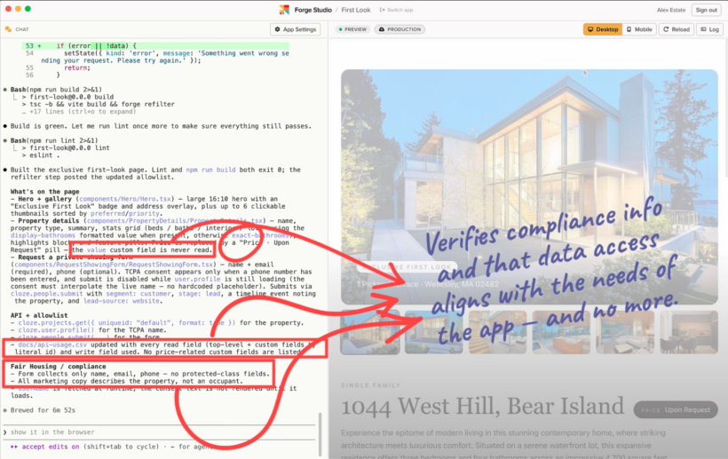The image size is (728, 459).
Task: Click the user.profile link
Action: coord(197,279)
